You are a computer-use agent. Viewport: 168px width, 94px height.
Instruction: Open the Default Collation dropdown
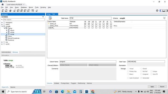pos(102,65)
